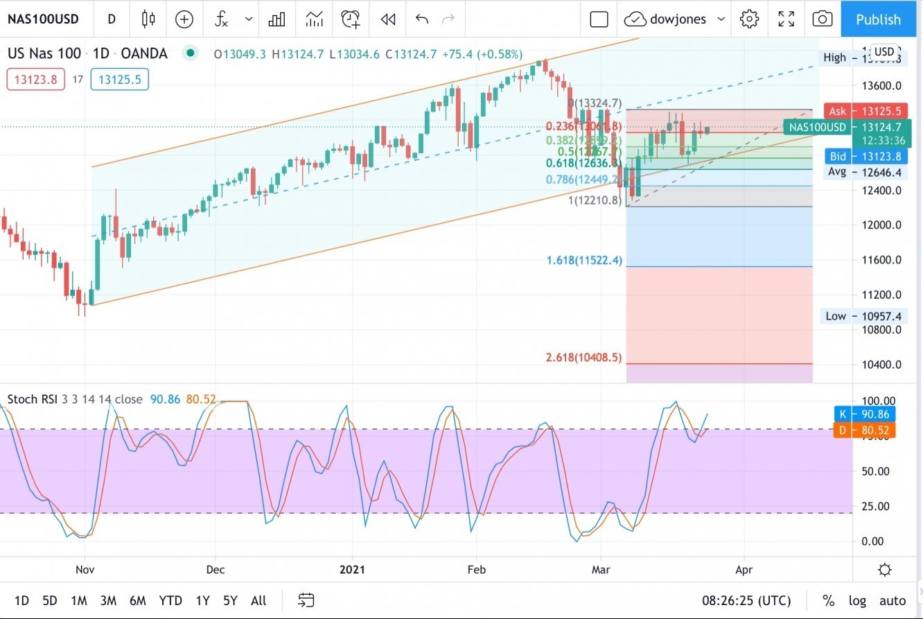Screen dimensions: 923x619
Task: Click the Bid 13123.8 price label
Action: [x=865, y=157]
